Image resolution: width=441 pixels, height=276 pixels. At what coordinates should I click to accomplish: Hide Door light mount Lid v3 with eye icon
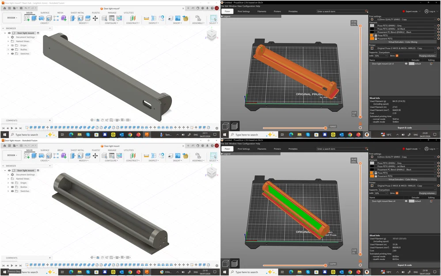406,64
